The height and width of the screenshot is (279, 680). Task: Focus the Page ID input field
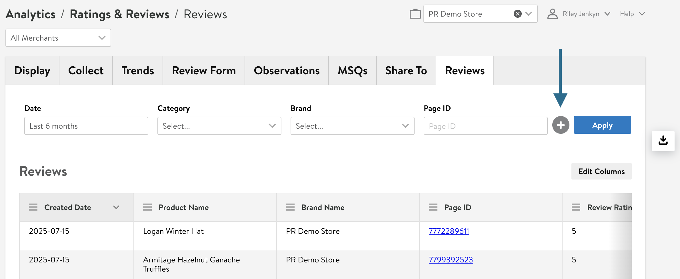(485, 126)
